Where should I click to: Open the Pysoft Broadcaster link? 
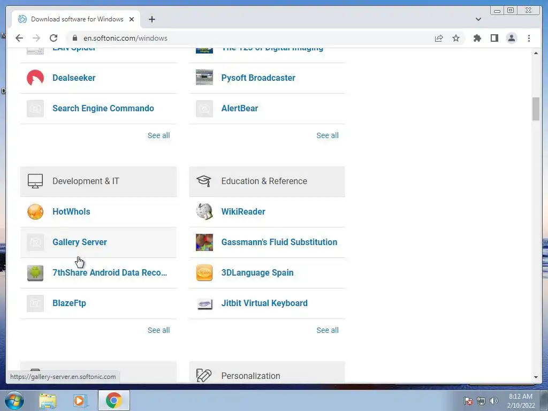(258, 78)
